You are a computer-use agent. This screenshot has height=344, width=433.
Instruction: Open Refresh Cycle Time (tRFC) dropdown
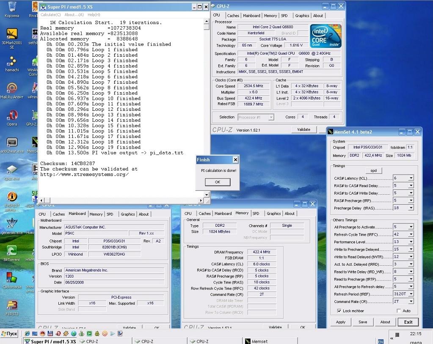(x=411, y=234)
